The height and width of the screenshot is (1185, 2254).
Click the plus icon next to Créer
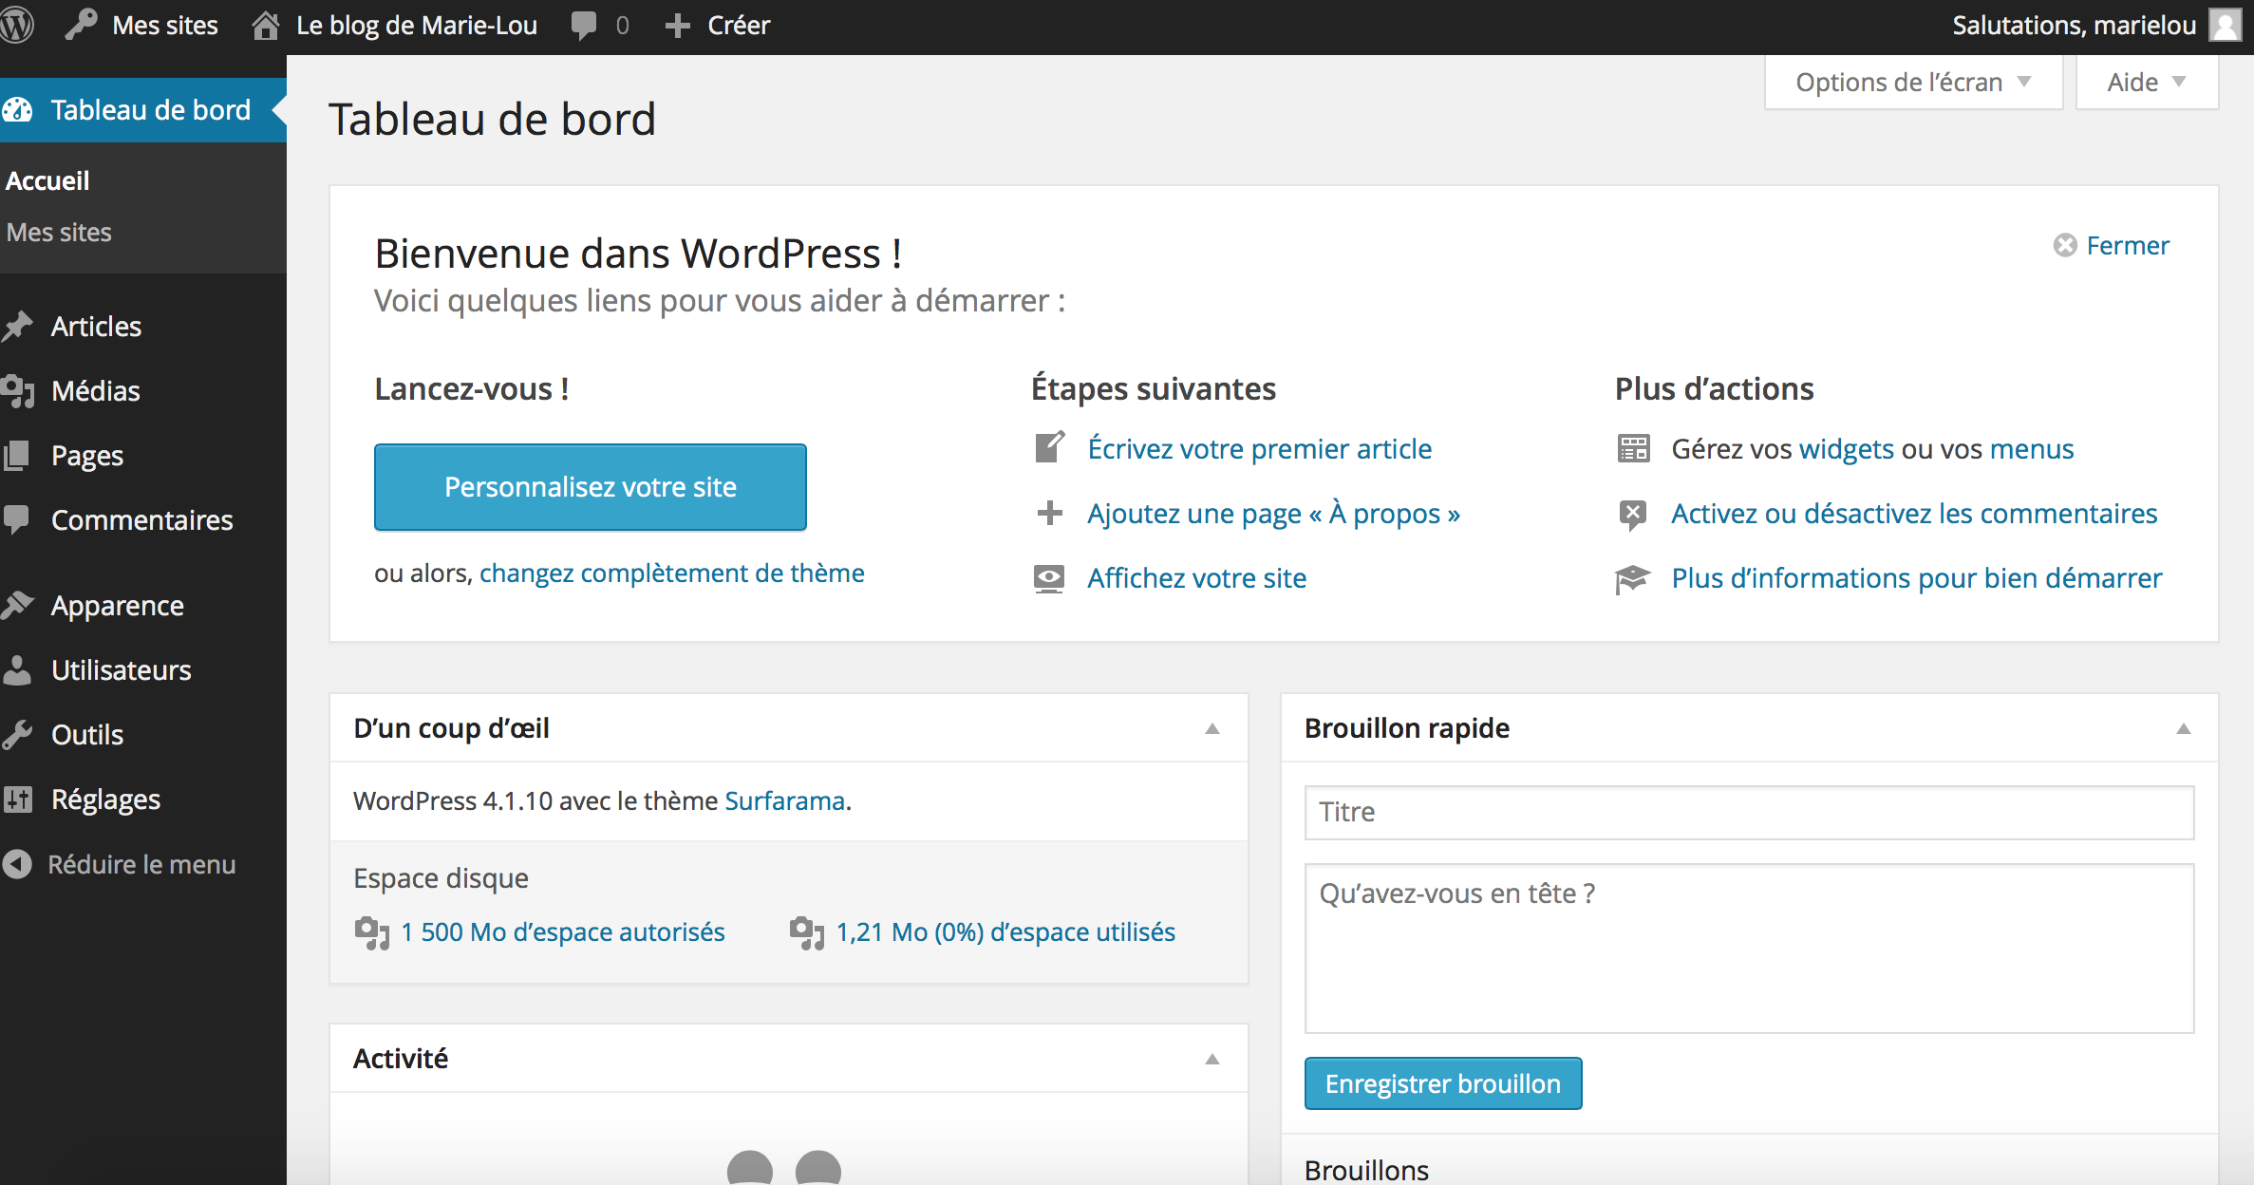click(x=677, y=26)
